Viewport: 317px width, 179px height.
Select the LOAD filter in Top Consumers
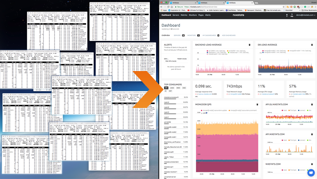point(172,88)
